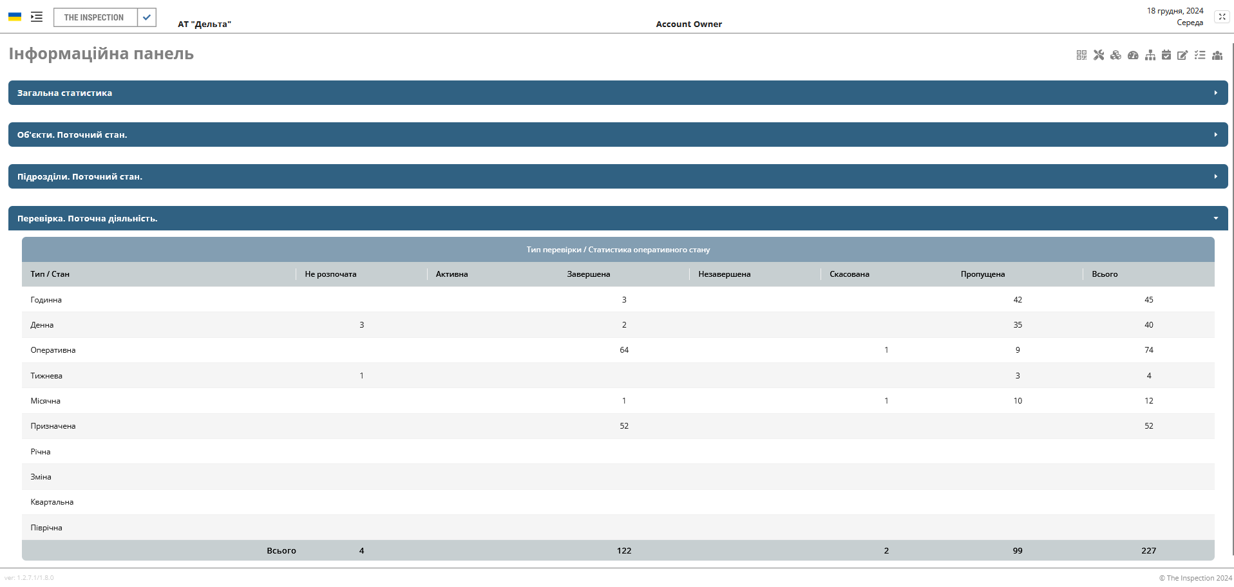Open the QR code icon

[1081, 55]
